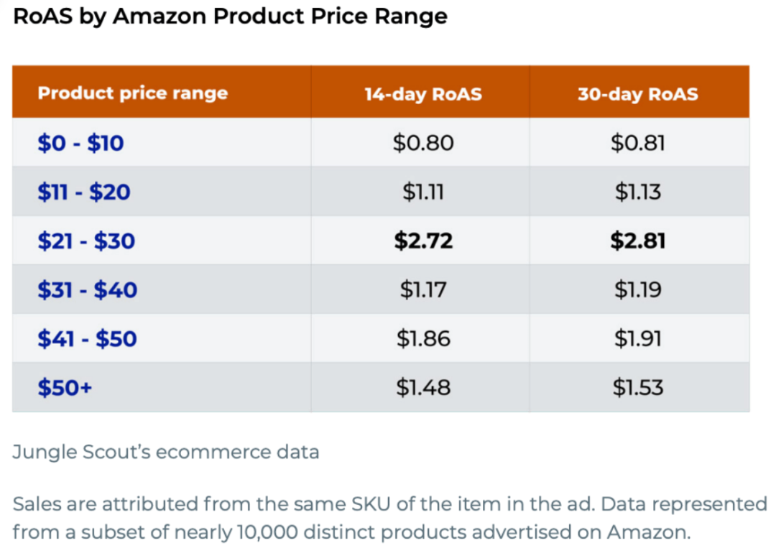Click the bold $2.72 14-day RoAS value
Image resolution: width=776 pixels, height=548 pixels.
pos(423,241)
